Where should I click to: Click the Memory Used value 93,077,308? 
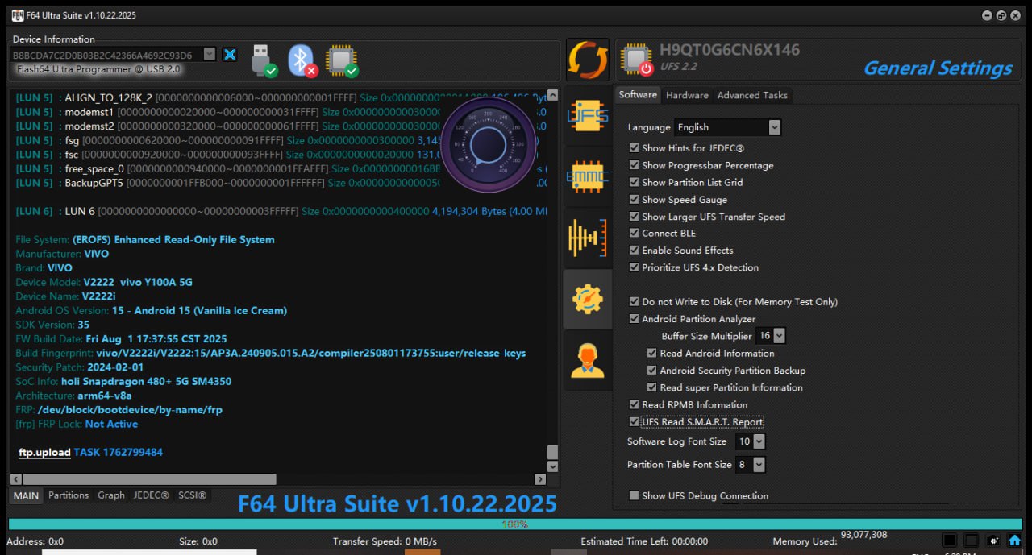pyautogui.click(x=863, y=535)
